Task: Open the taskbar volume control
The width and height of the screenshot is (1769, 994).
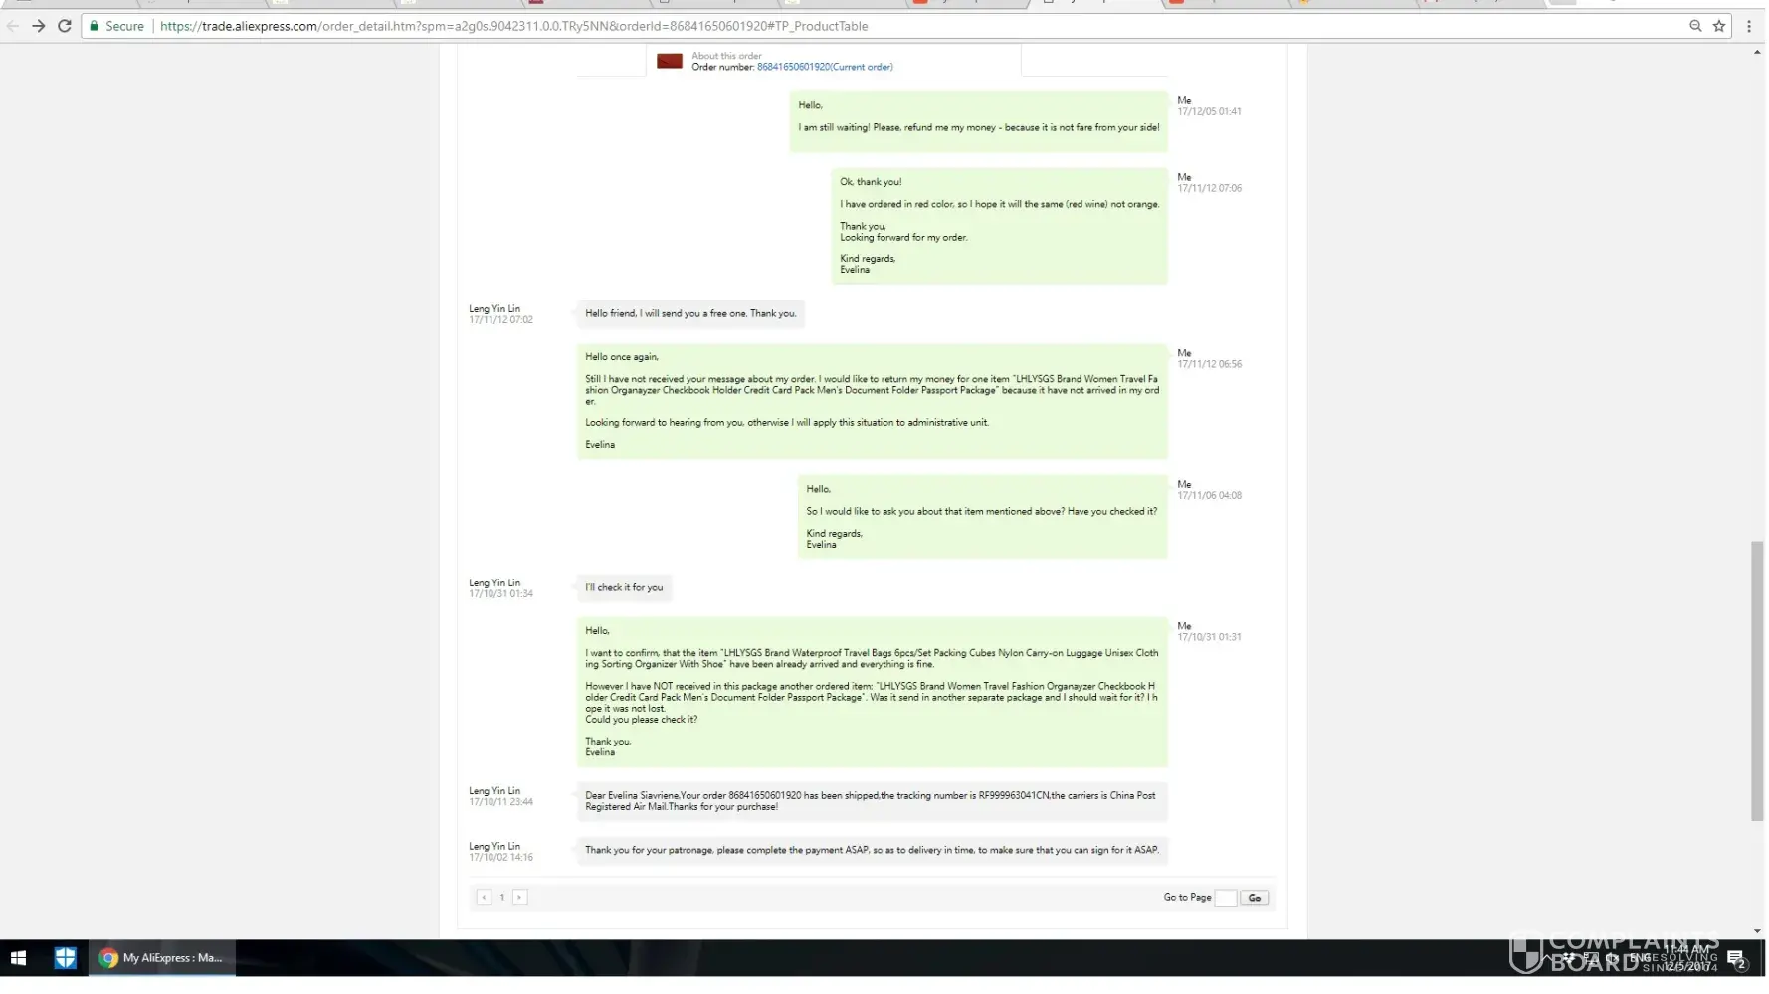Action: pos(1612,958)
